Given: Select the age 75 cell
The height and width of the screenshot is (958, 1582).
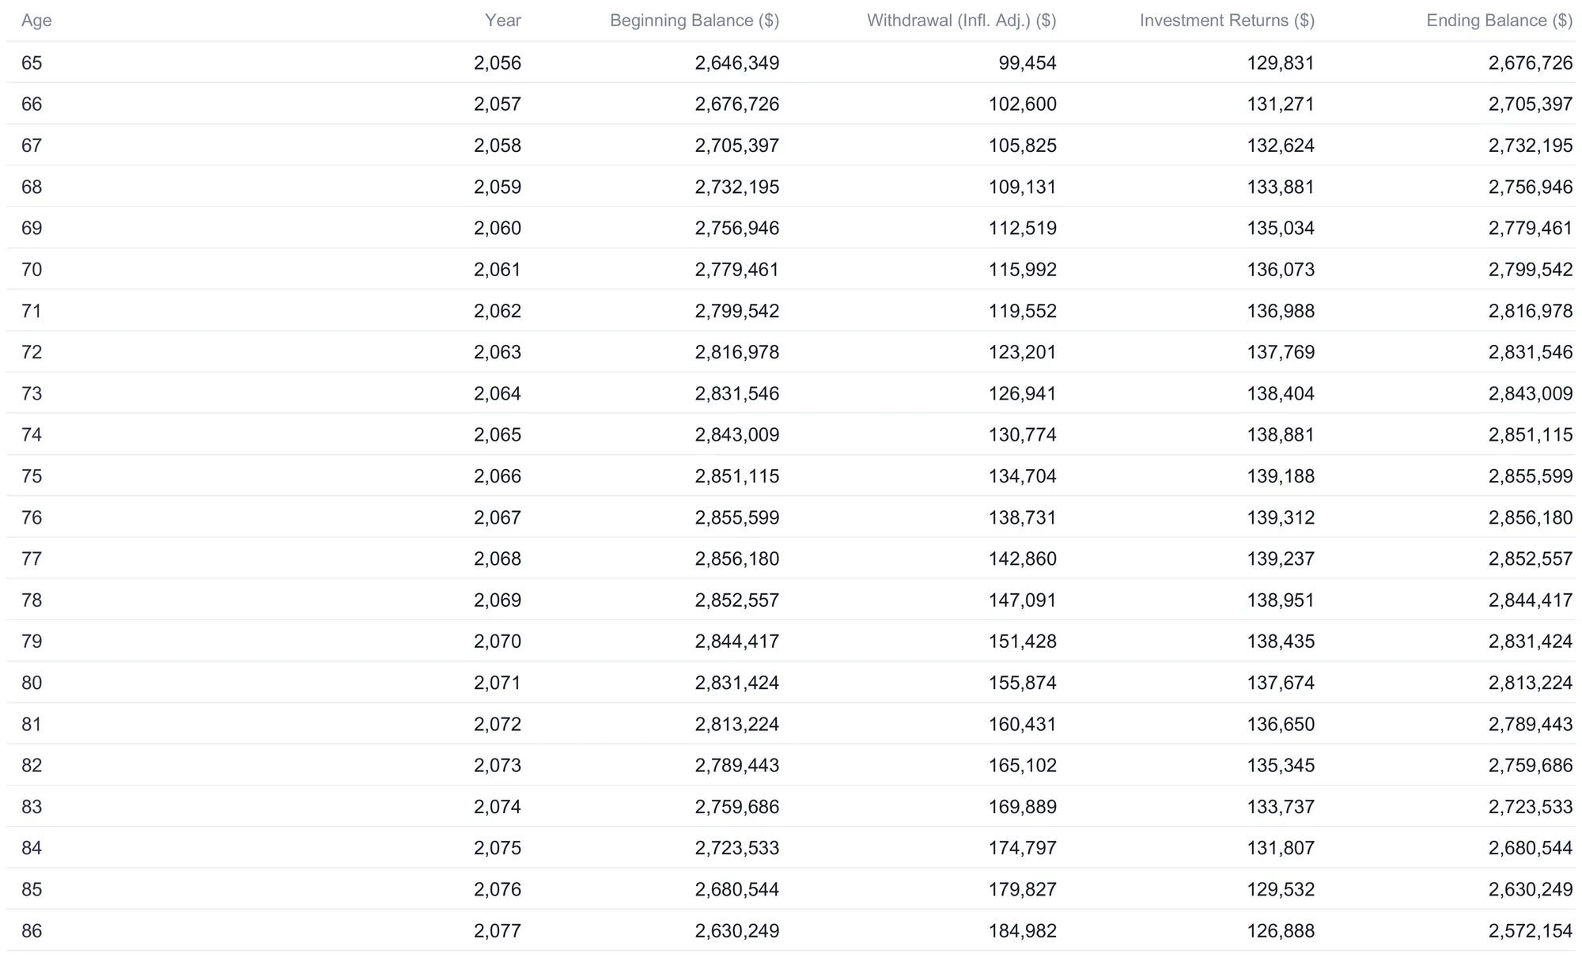Looking at the screenshot, I should pos(32,476).
